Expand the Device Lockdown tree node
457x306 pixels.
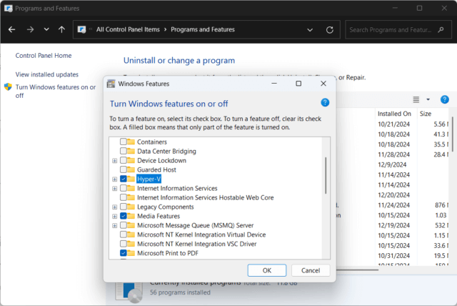(114, 161)
